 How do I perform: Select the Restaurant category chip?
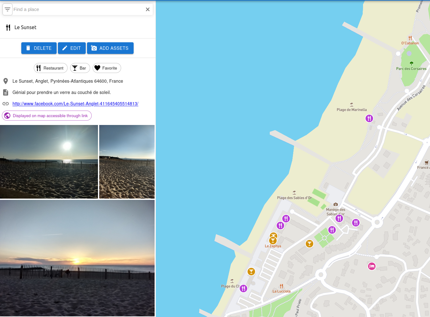pyautogui.click(x=50, y=68)
